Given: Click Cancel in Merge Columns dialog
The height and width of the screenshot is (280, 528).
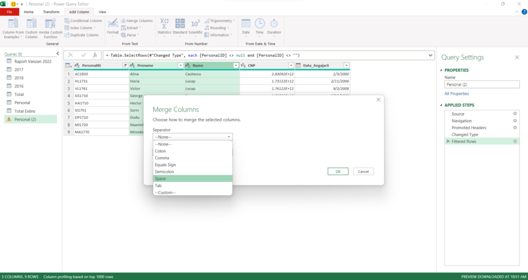Looking at the screenshot, I should click(x=364, y=171).
